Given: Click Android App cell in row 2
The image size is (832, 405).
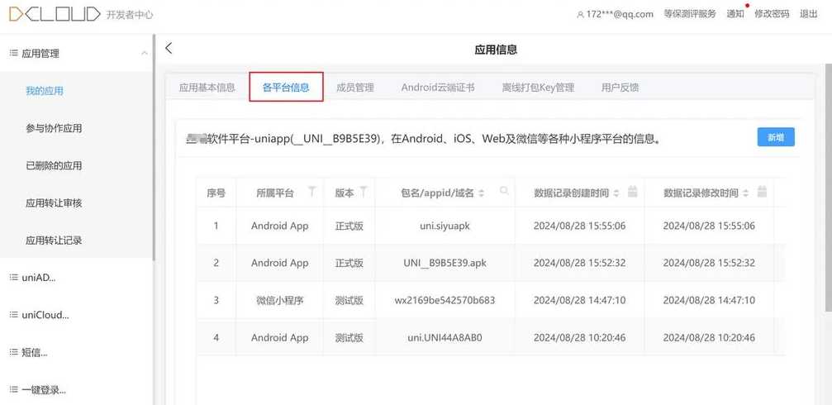Looking at the screenshot, I should click(x=279, y=263).
